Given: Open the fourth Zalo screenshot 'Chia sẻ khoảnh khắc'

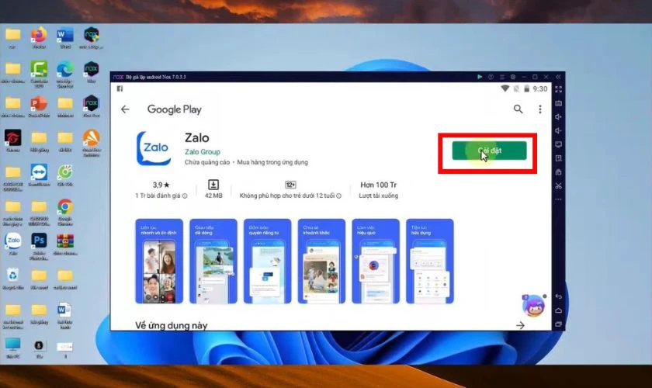Looking at the screenshot, I should [321, 262].
